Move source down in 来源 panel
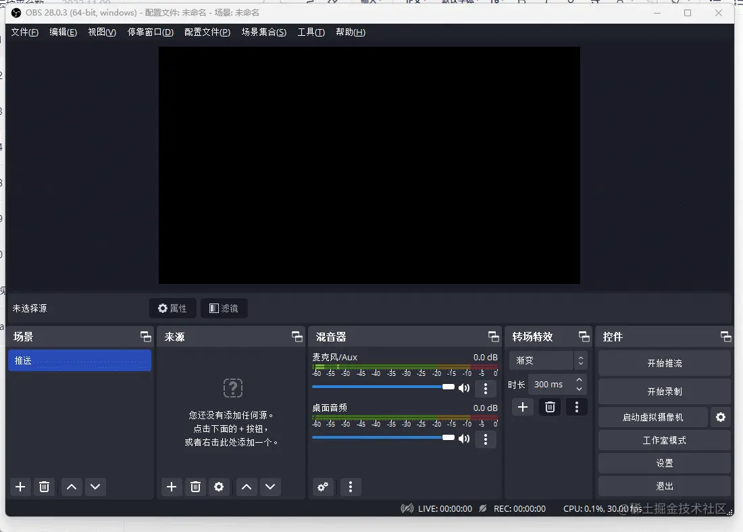This screenshot has width=743, height=532. [x=270, y=487]
